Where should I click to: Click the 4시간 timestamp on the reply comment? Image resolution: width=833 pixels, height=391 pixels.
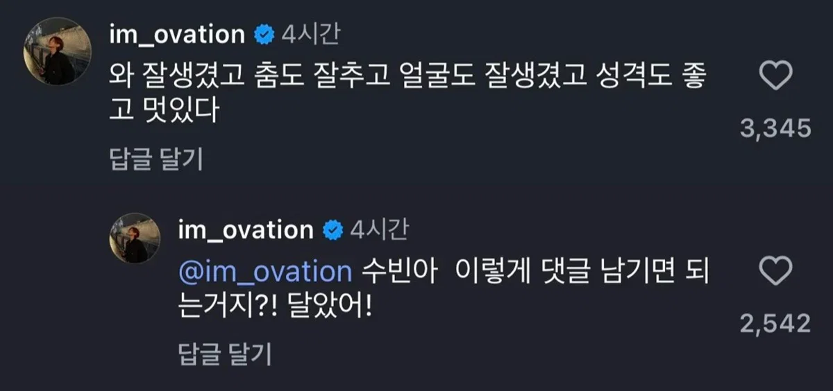[379, 229]
